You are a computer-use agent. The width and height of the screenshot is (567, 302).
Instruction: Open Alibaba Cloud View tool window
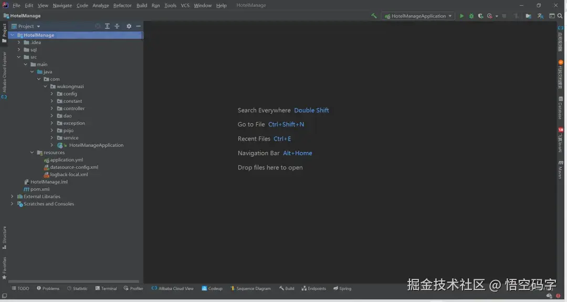pos(173,288)
